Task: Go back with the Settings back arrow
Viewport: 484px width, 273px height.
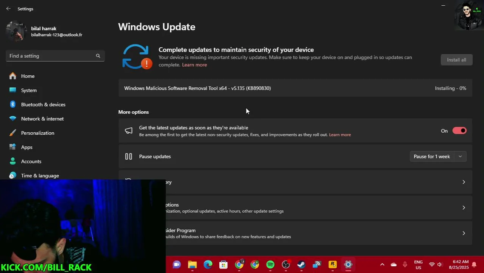Action: [x=8, y=9]
